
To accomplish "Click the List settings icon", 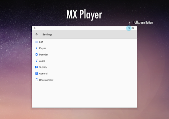I will 36,42.
